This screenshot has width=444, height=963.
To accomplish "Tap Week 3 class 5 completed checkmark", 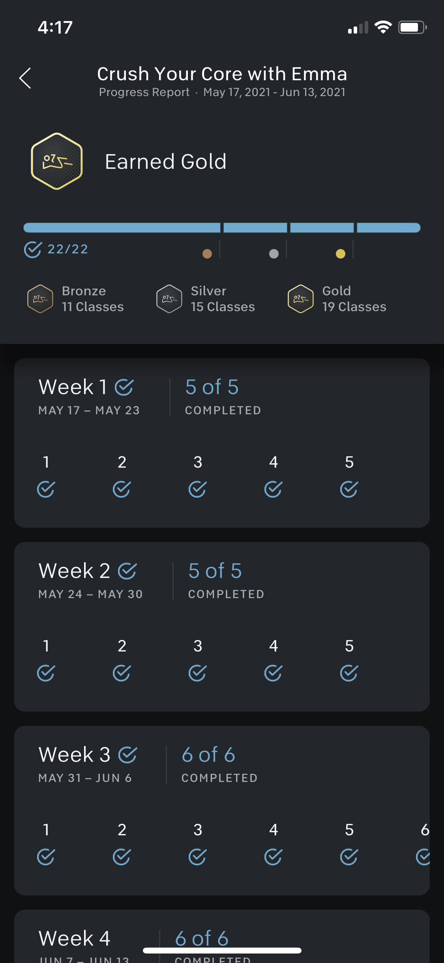I will pos(349,857).
